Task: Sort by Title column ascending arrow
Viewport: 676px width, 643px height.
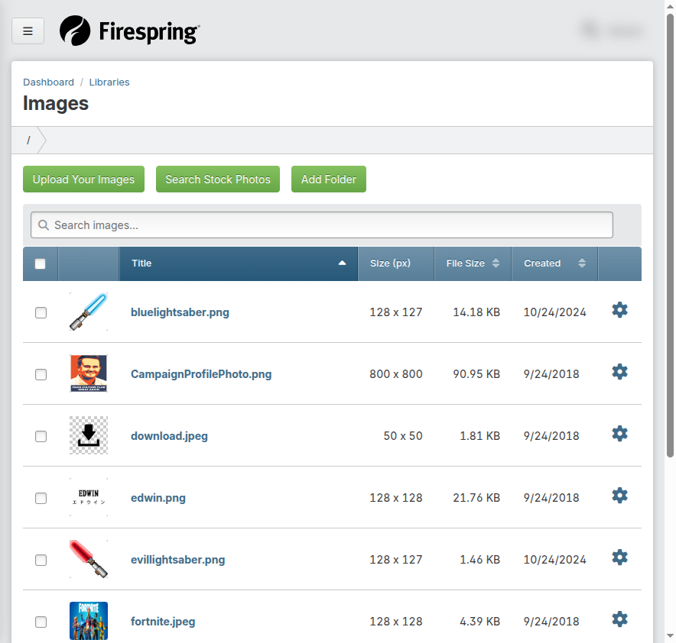Action: 343,263
